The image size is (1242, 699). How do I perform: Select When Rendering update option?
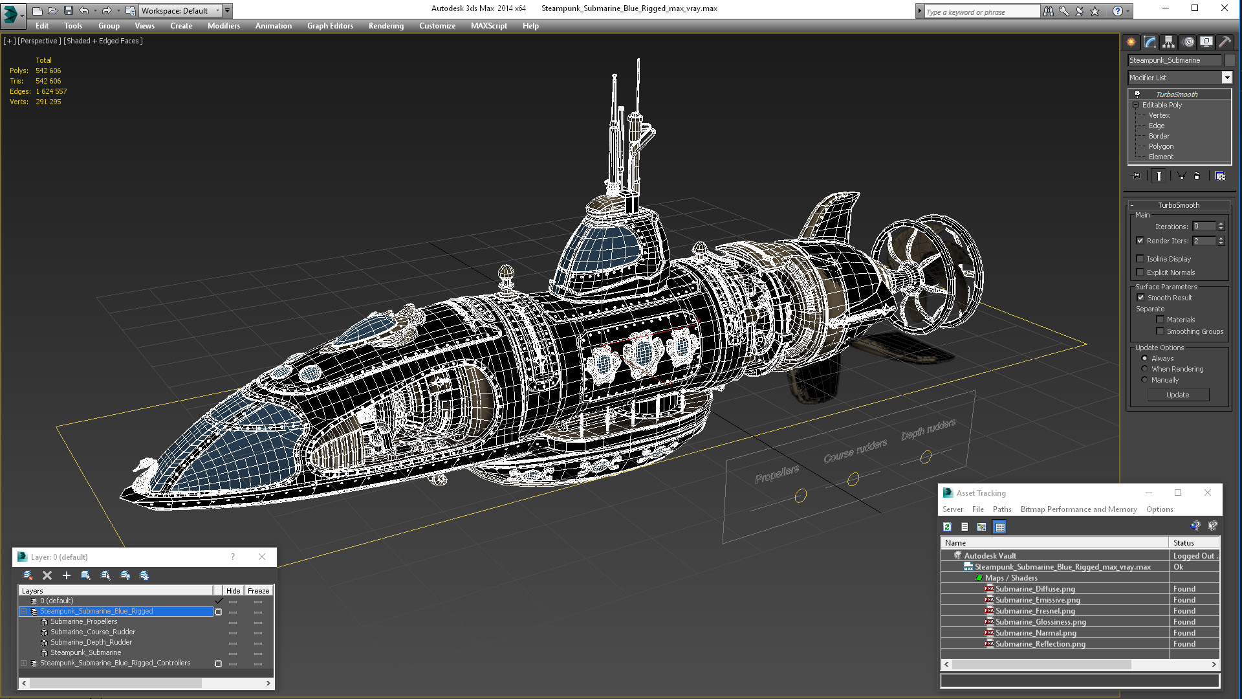(x=1144, y=368)
